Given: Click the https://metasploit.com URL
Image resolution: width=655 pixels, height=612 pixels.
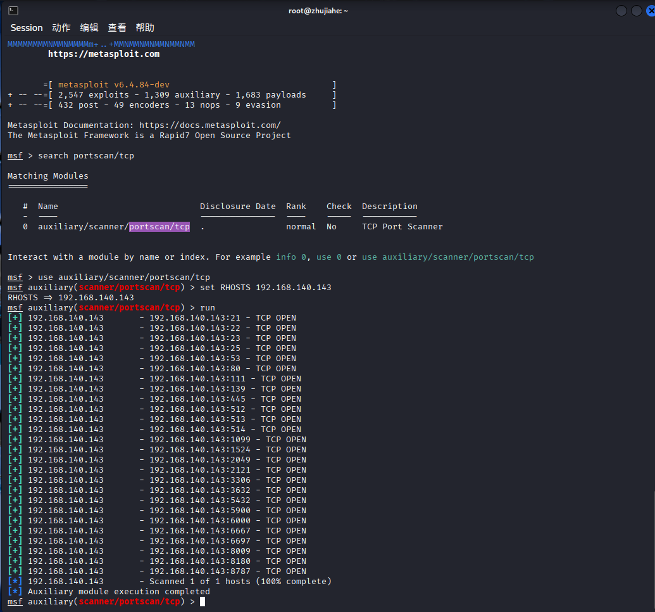Looking at the screenshot, I should pyautogui.click(x=104, y=54).
